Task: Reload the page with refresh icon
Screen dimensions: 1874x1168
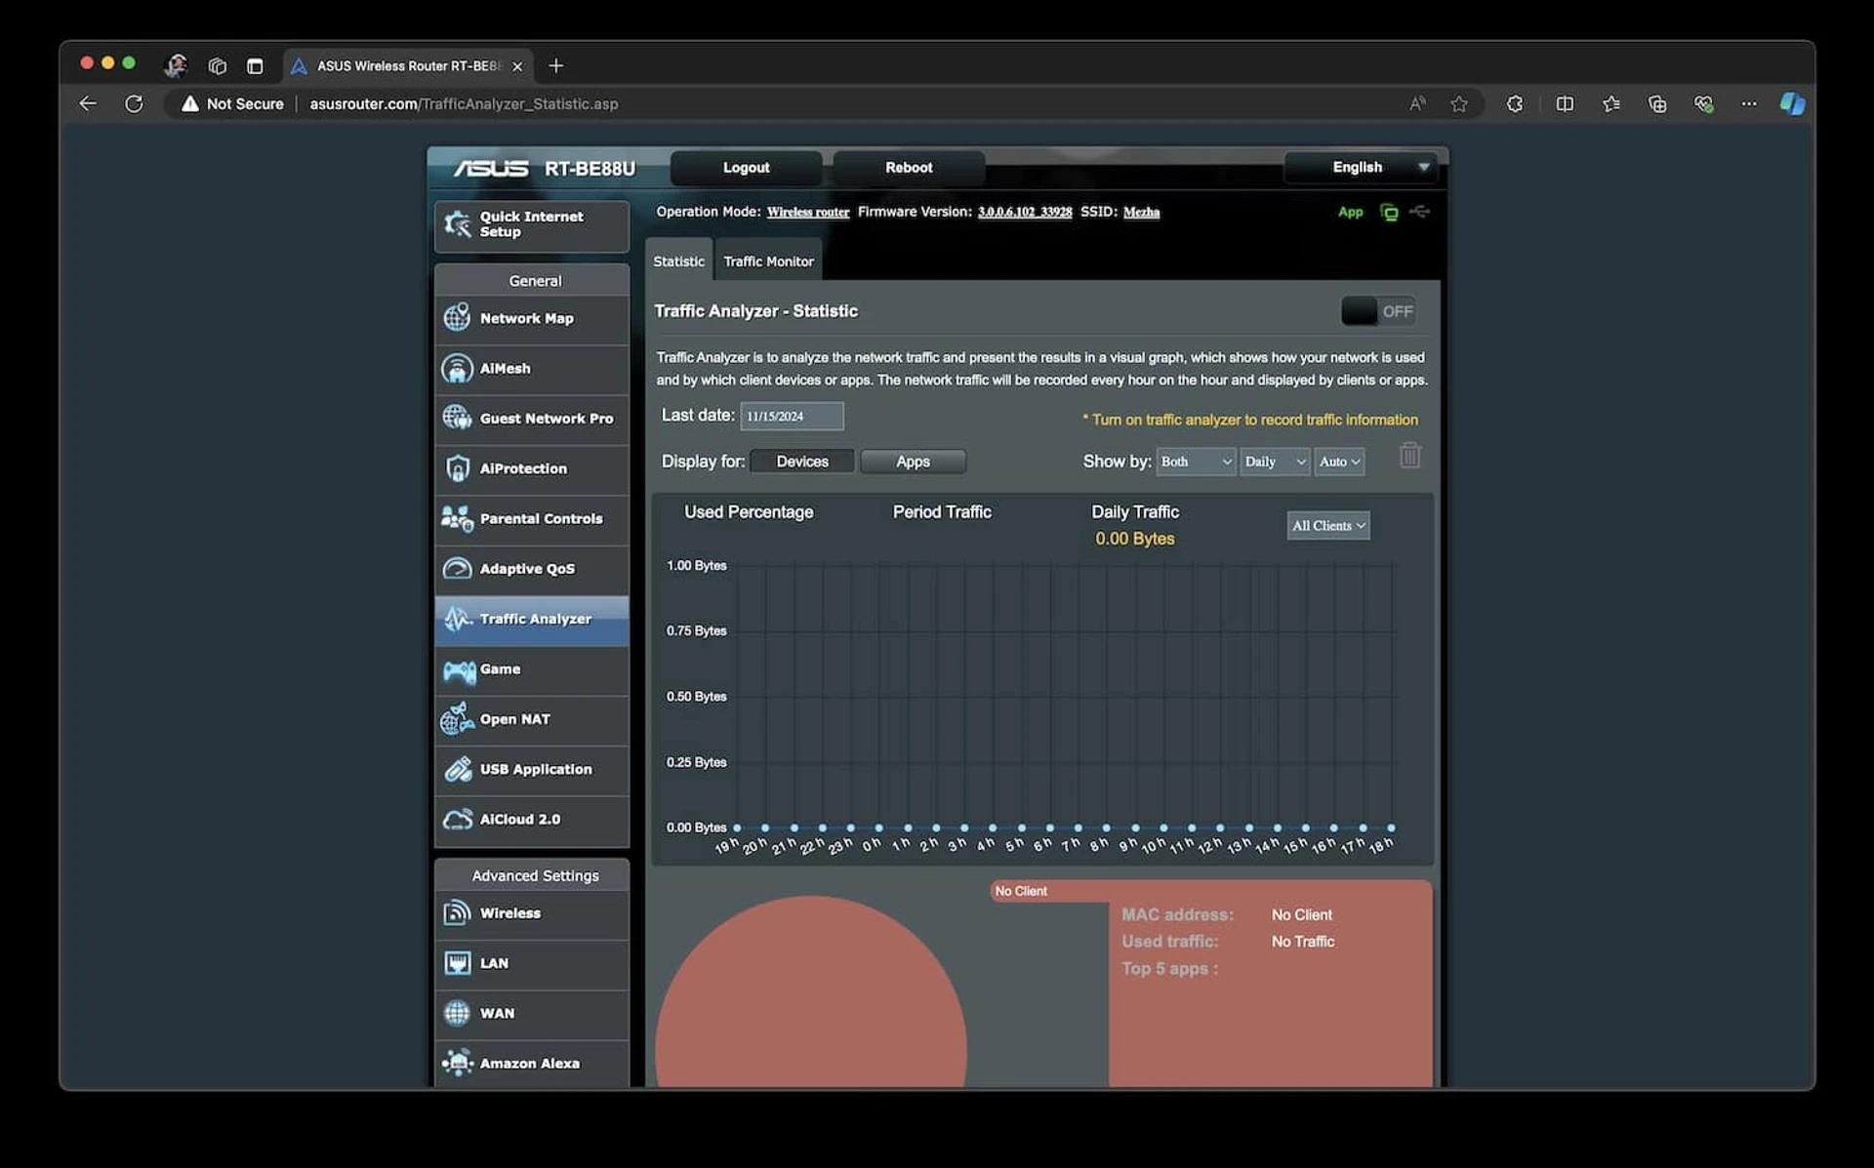Action: [x=134, y=103]
